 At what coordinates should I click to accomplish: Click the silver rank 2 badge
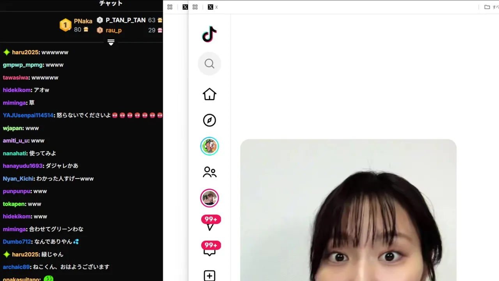(x=100, y=20)
